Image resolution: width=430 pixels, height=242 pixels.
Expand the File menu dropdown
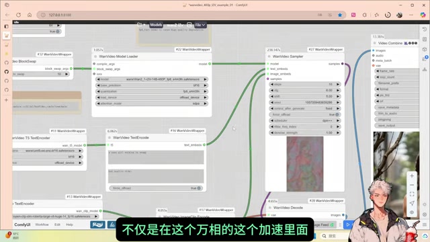(x=200, y=25)
